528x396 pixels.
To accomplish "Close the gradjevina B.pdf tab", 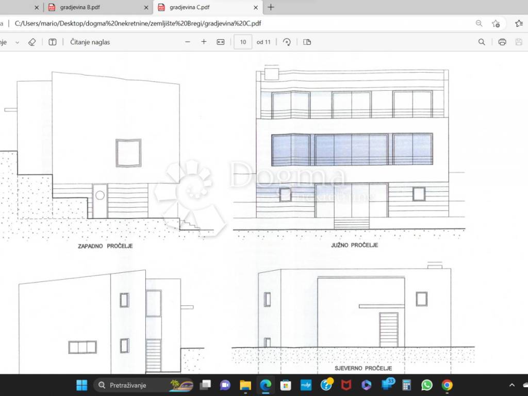I will point(146,8).
